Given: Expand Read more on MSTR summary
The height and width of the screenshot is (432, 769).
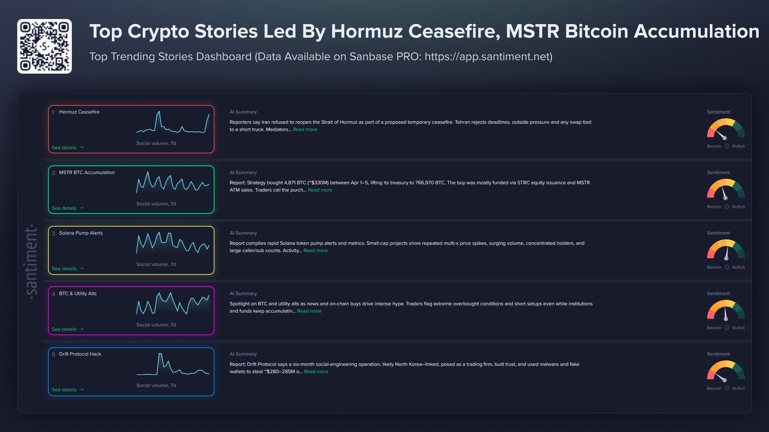Looking at the screenshot, I should pos(320,190).
